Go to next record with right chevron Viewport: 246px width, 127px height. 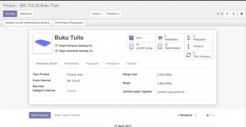click(234, 14)
